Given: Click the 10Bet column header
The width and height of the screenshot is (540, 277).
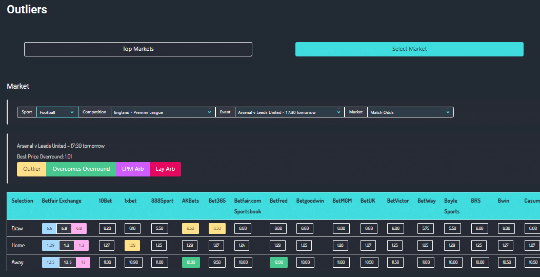Looking at the screenshot, I should point(105,201).
